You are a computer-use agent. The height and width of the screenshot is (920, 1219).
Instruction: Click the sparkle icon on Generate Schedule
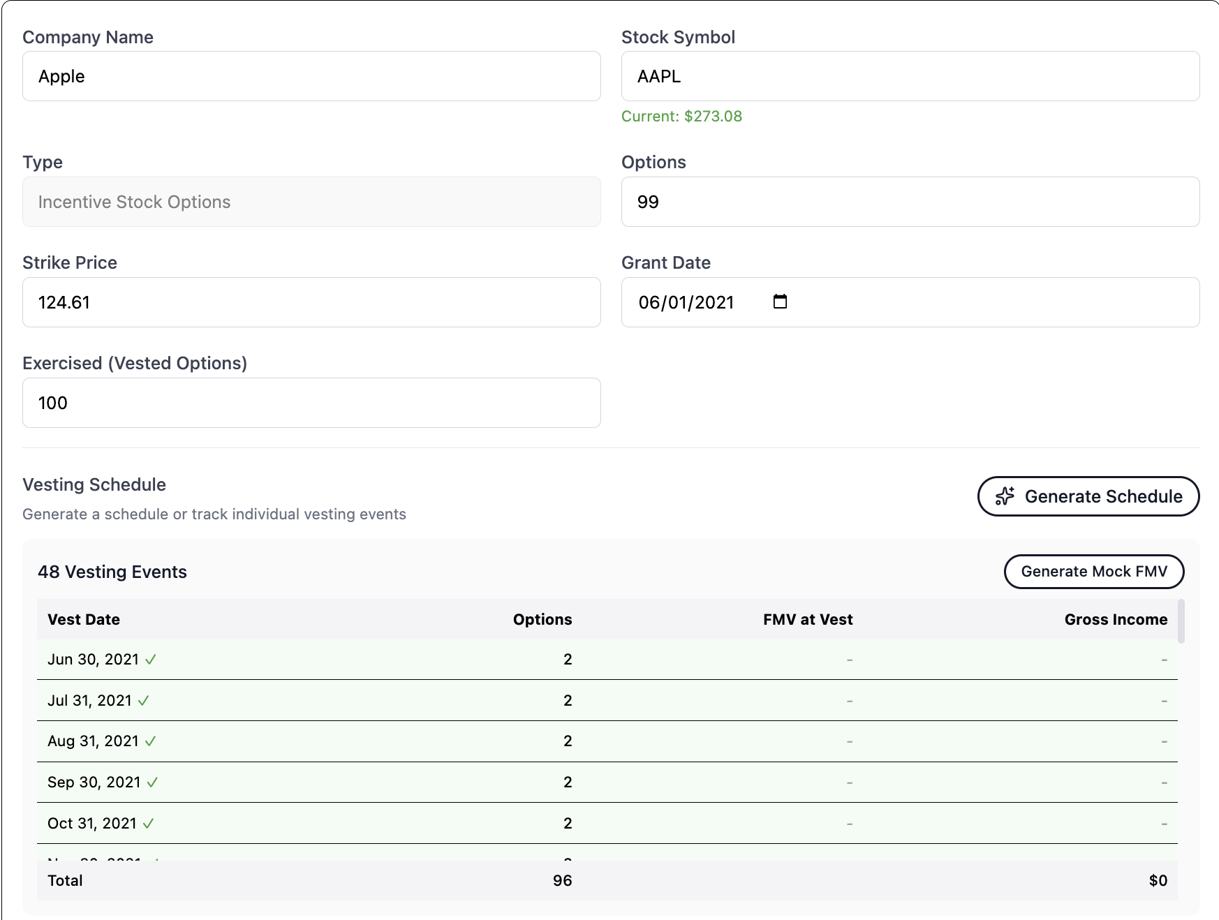coord(1005,496)
